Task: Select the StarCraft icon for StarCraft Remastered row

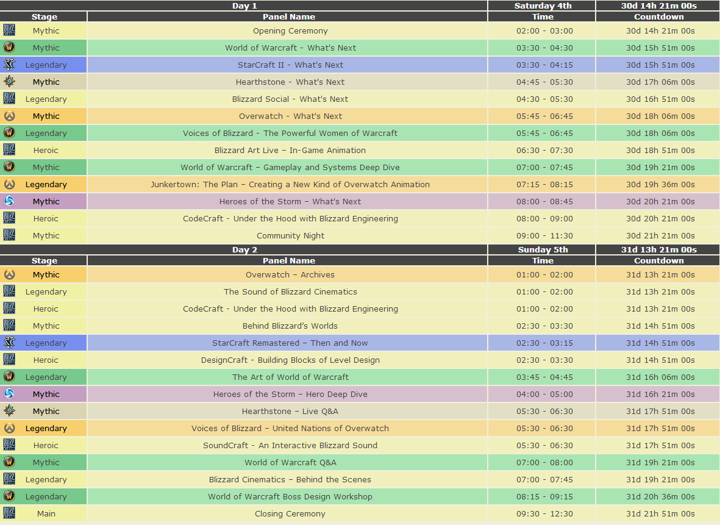Action: pyautogui.click(x=9, y=342)
